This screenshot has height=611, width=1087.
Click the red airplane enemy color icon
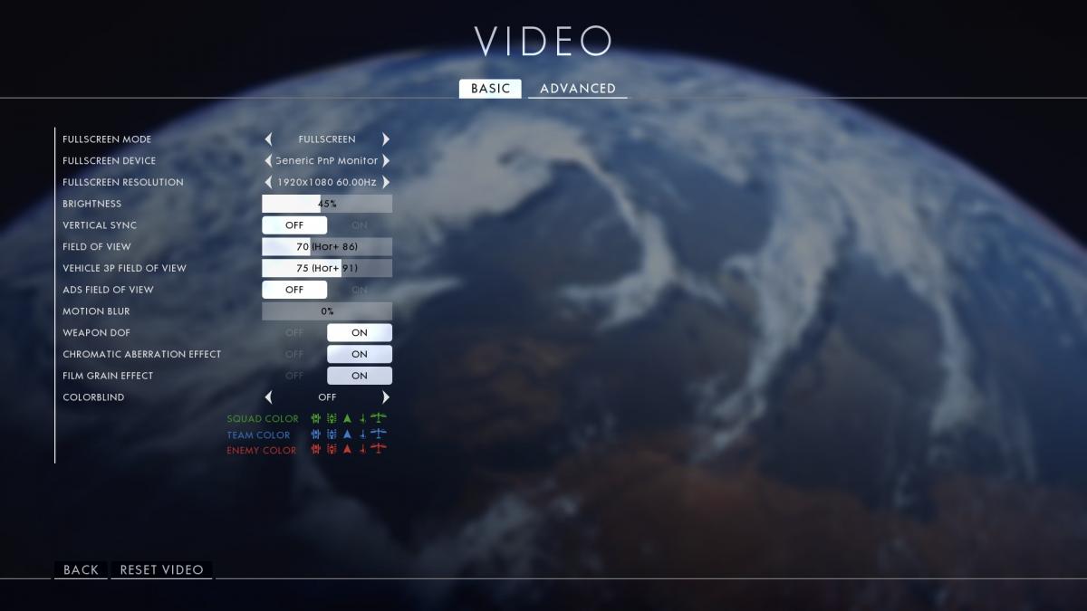(379, 449)
